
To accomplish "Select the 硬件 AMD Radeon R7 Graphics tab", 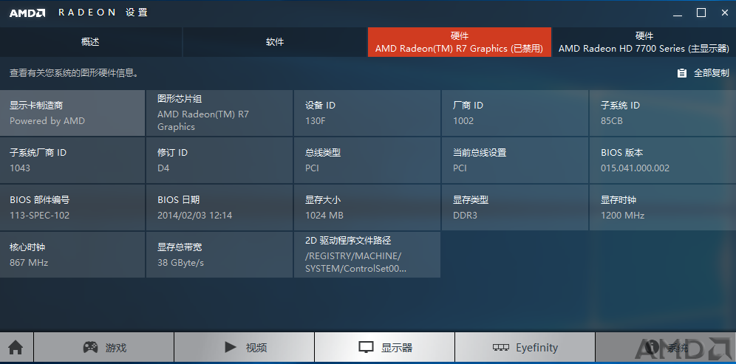I will click(x=459, y=42).
